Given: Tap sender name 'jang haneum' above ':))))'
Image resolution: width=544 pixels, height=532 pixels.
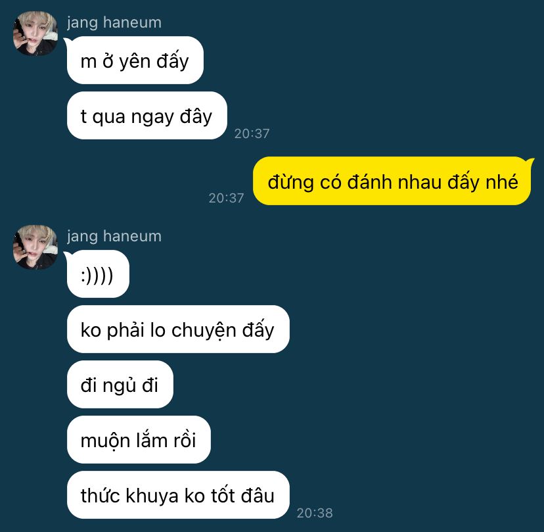Looking at the screenshot, I should coord(114,237).
